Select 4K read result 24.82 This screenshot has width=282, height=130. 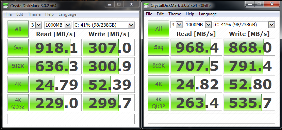196,84
